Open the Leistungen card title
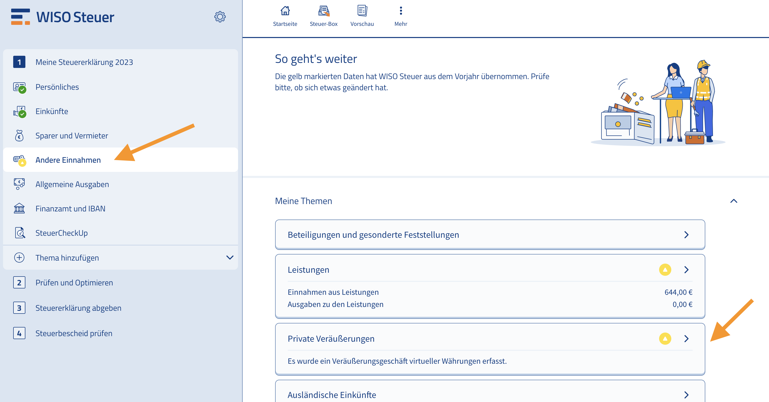The height and width of the screenshot is (402, 769). 308,270
